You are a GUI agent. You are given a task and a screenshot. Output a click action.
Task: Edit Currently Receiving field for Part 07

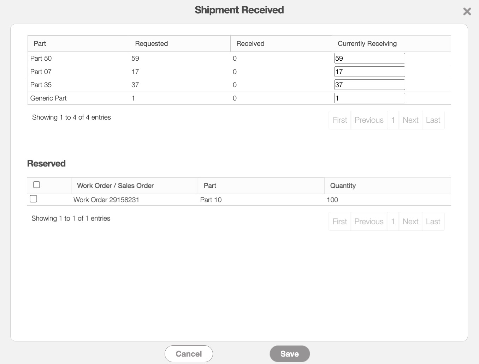[x=369, y=72]
